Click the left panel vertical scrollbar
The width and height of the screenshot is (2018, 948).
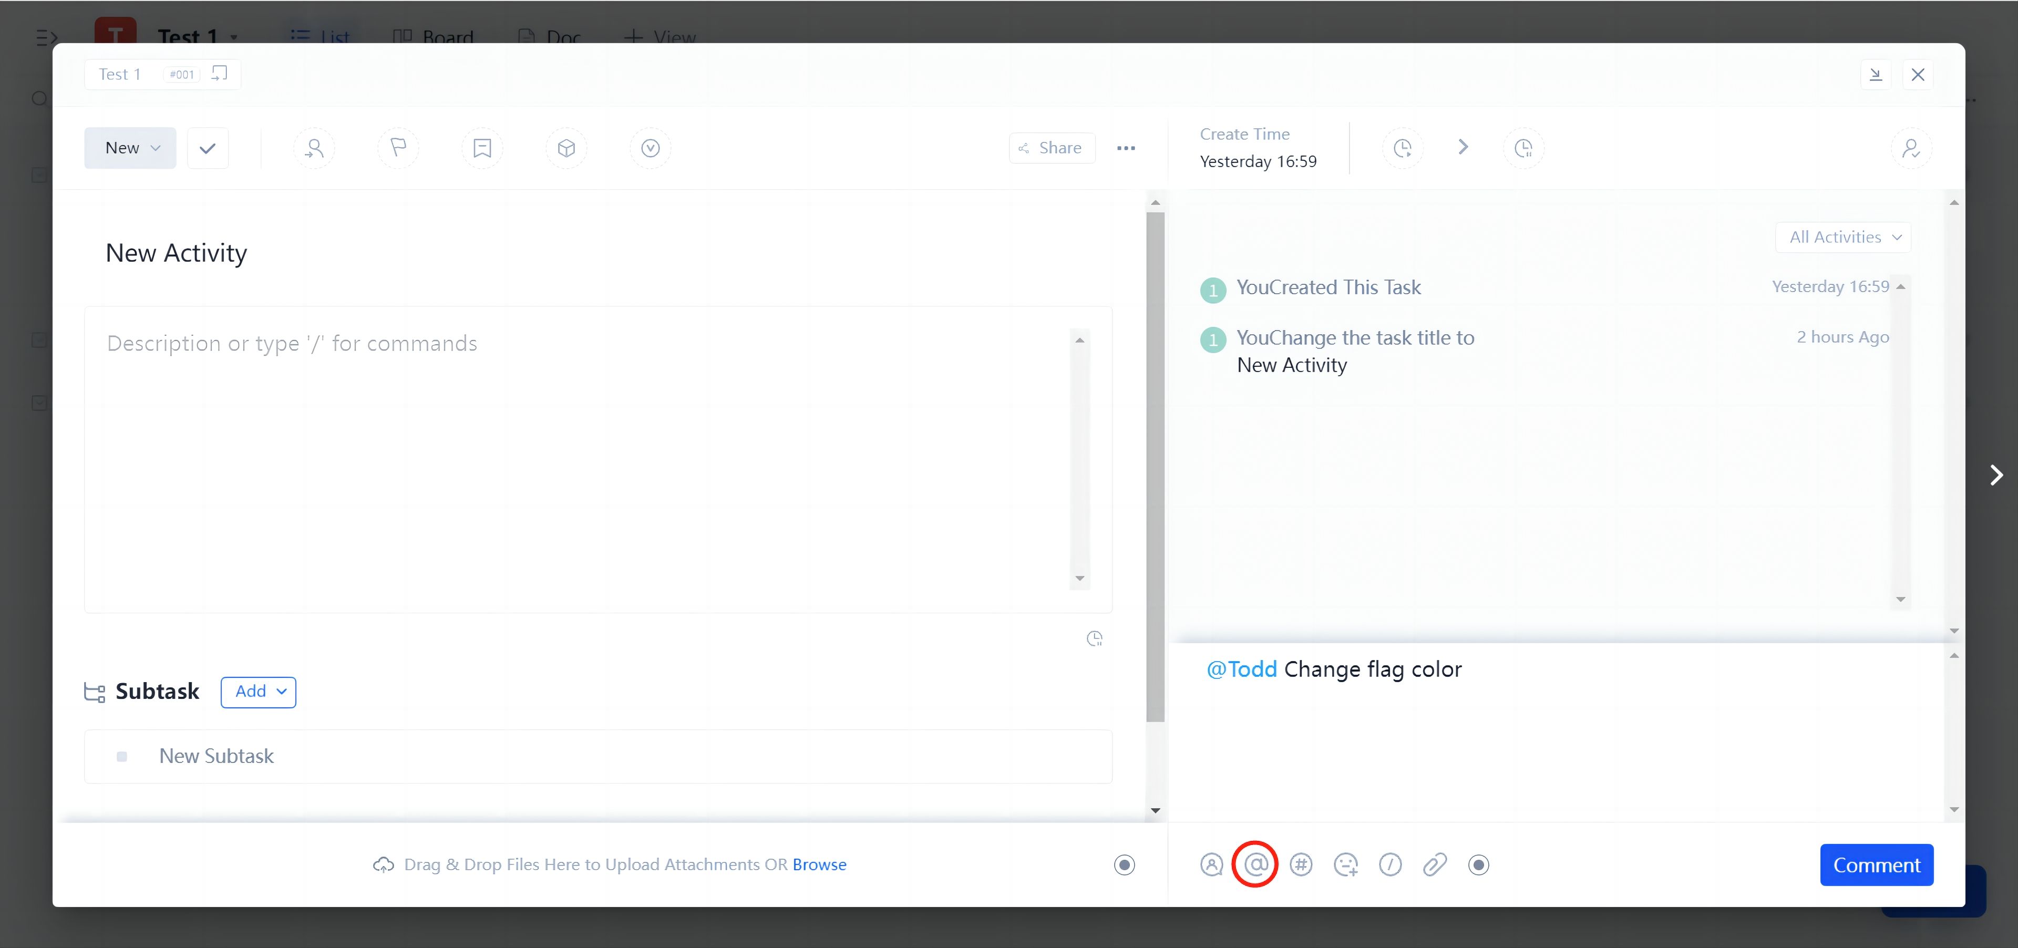tap(1155, 466)
